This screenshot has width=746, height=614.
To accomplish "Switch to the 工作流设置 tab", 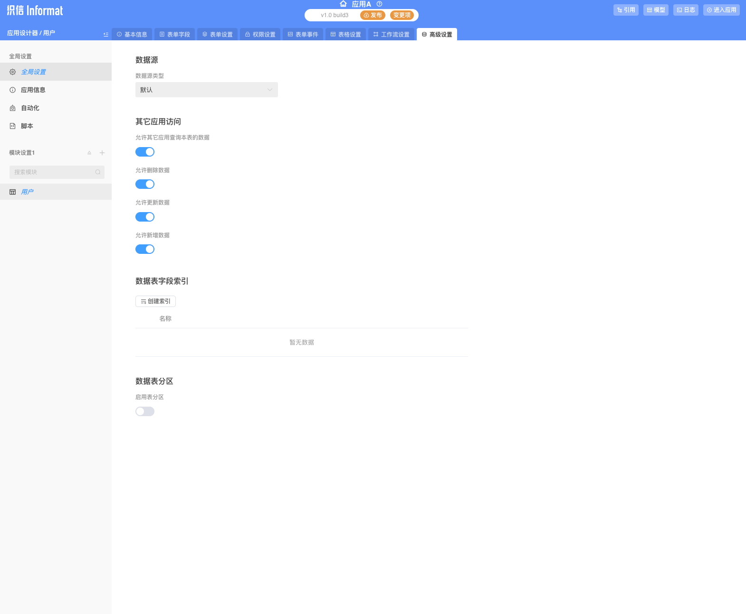I will pyautogui.click(x=391, y=34).
